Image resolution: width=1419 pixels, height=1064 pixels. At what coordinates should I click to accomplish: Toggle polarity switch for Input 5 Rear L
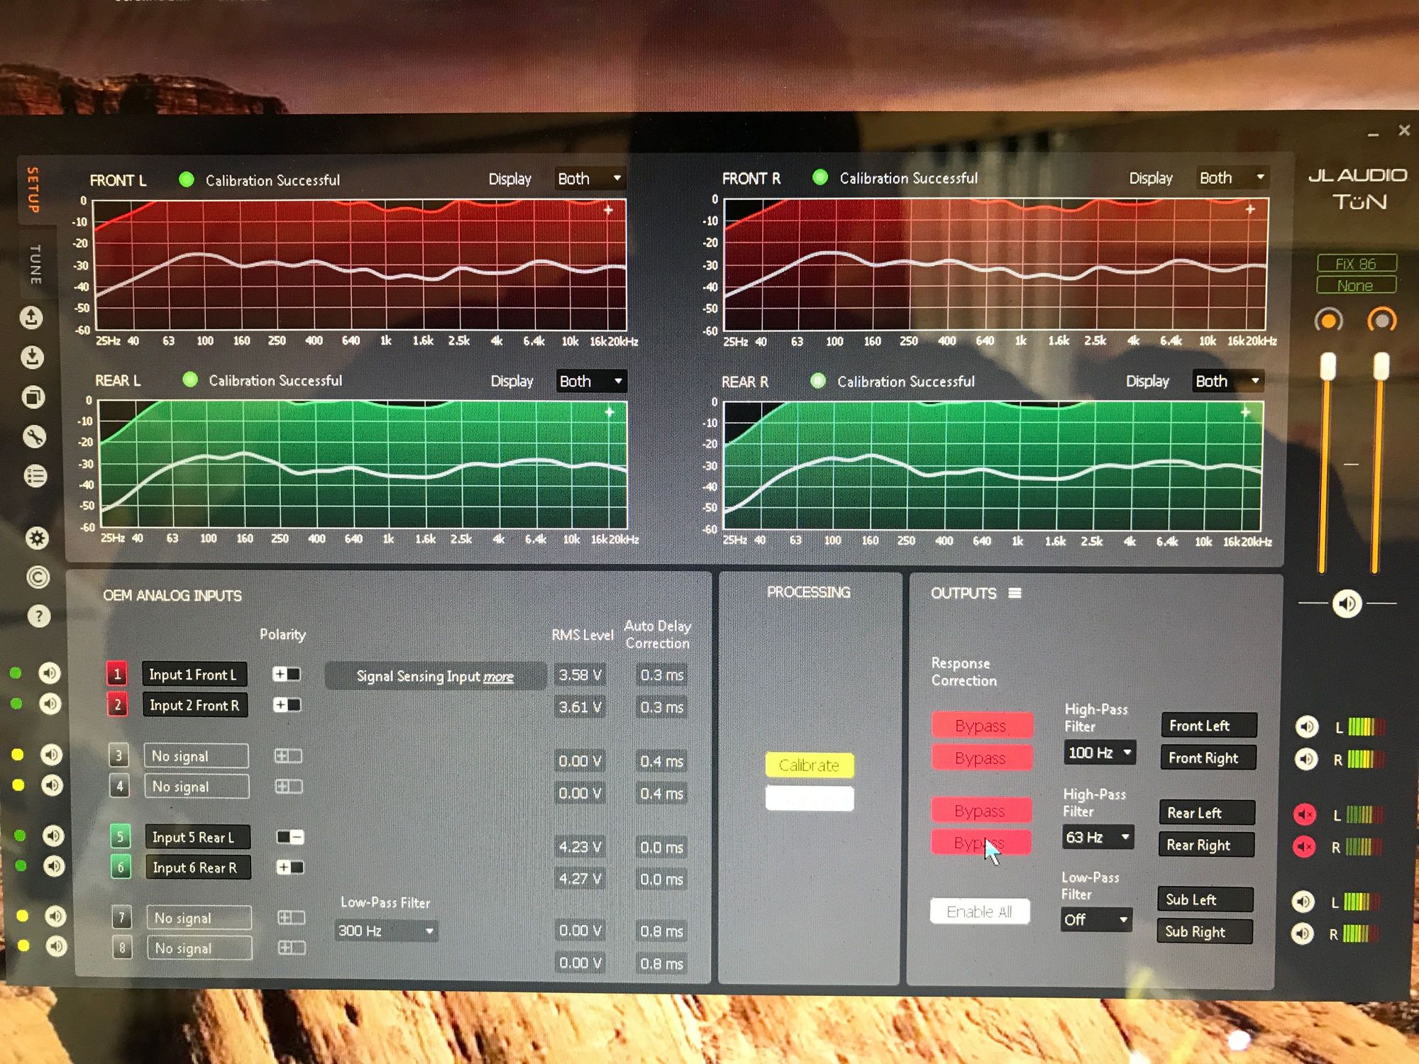click(290, 837)
